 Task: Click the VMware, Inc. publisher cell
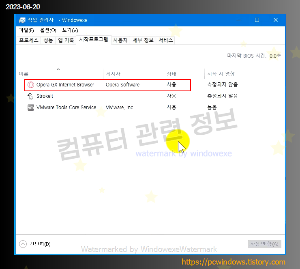point(120,108)
